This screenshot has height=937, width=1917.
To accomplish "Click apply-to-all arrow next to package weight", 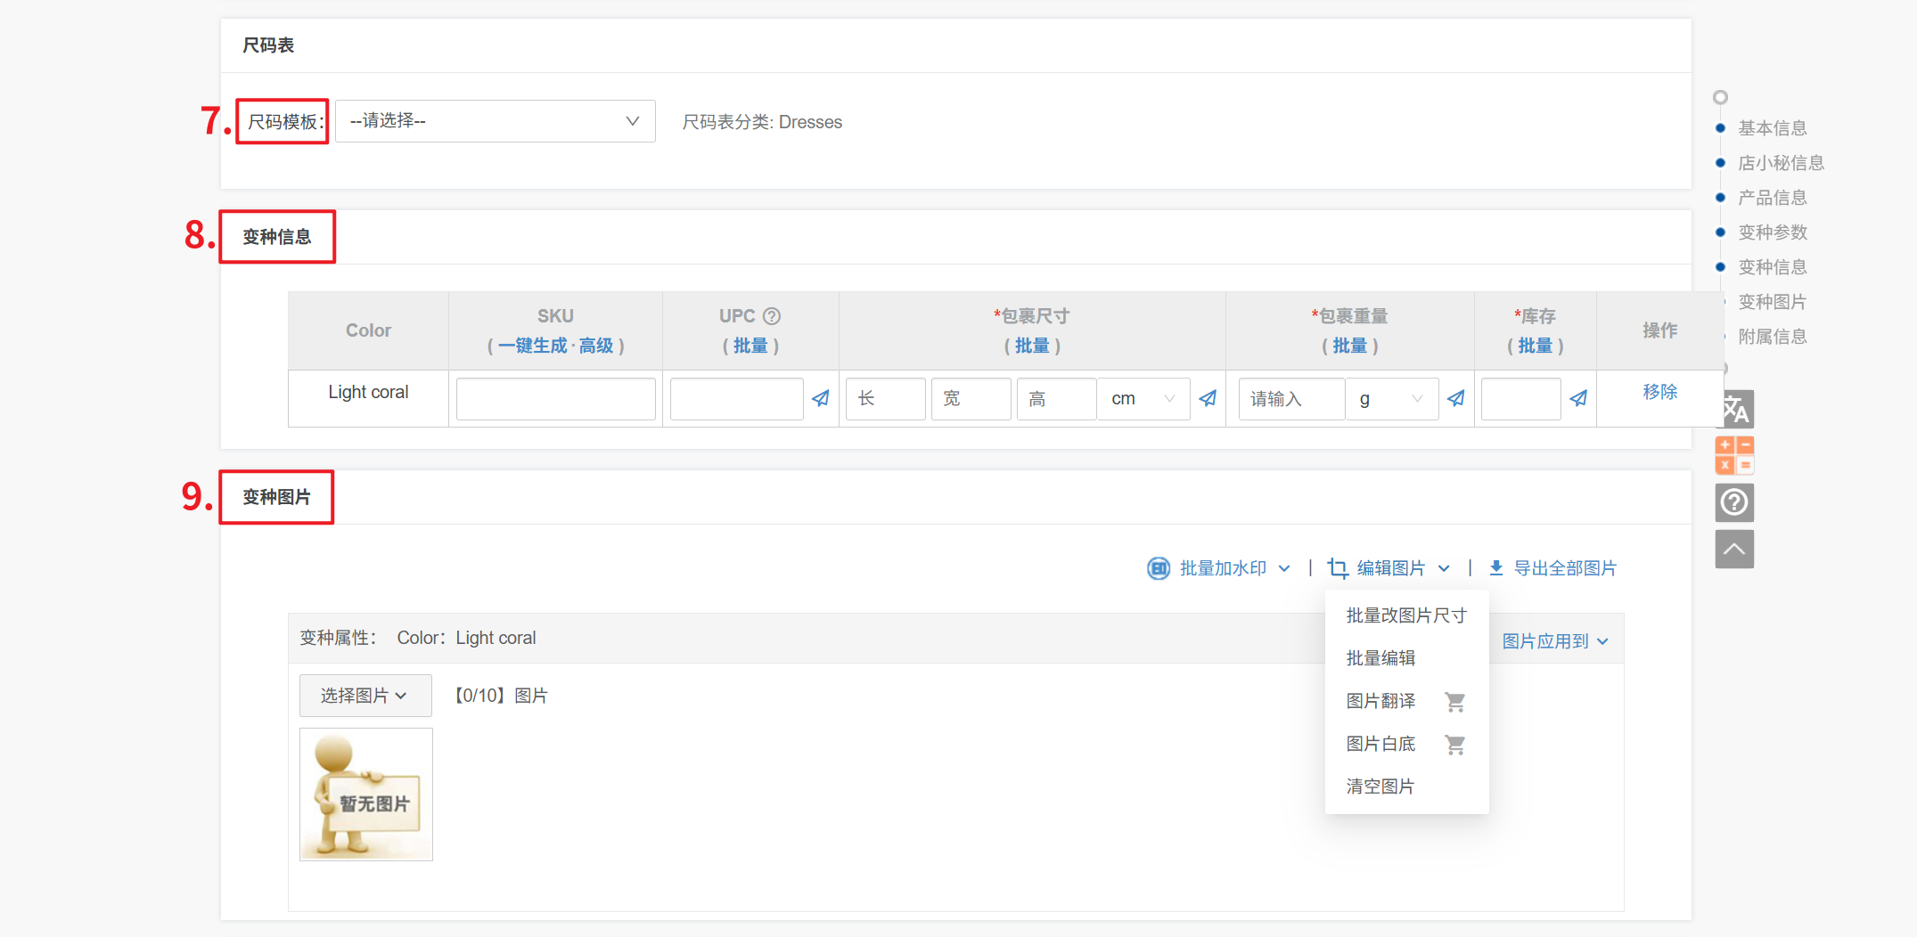I will click(x=1456, y=398).
